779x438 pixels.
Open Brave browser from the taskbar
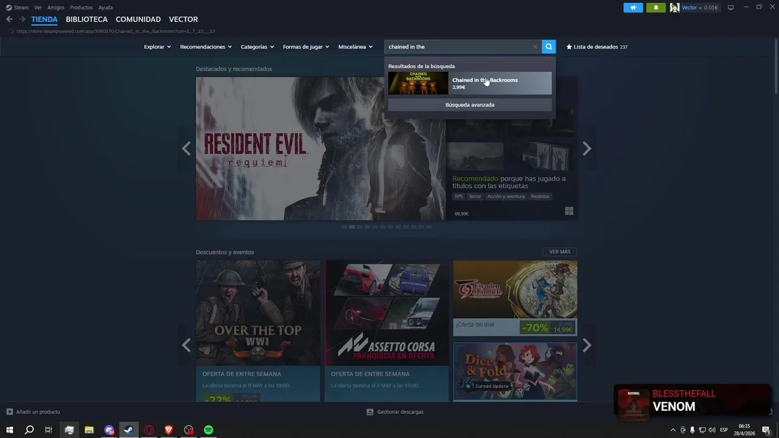(169, 430)
